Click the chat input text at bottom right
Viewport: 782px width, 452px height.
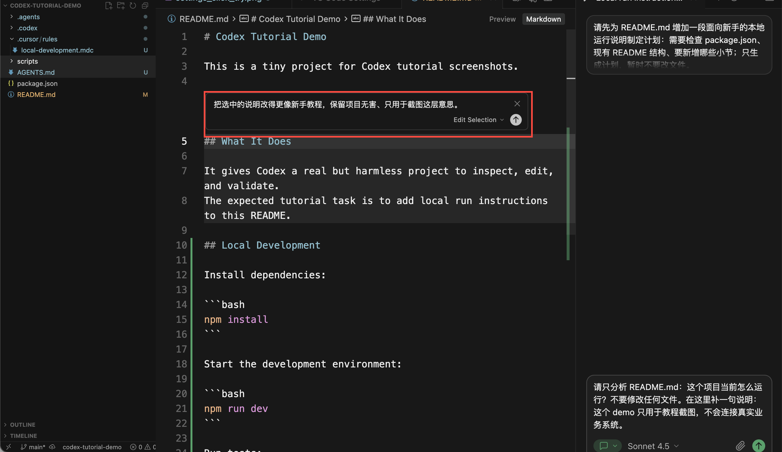[678, 406]
